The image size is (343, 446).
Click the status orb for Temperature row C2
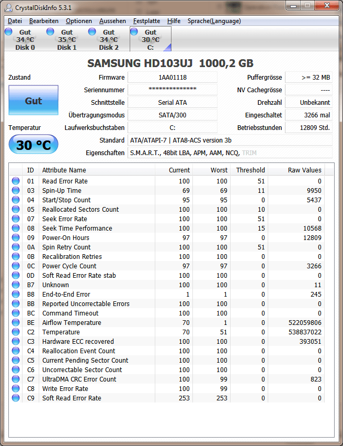click(x=16, y=332)
